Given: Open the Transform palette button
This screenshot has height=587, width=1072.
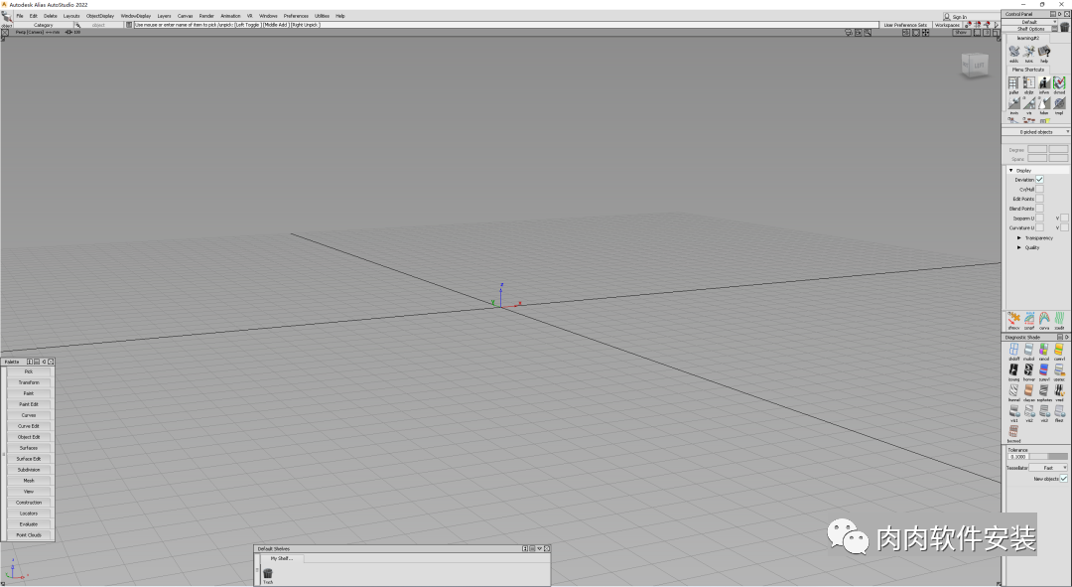Looking at the screenshot, I should pyautogui.click(x=29, y=382).
